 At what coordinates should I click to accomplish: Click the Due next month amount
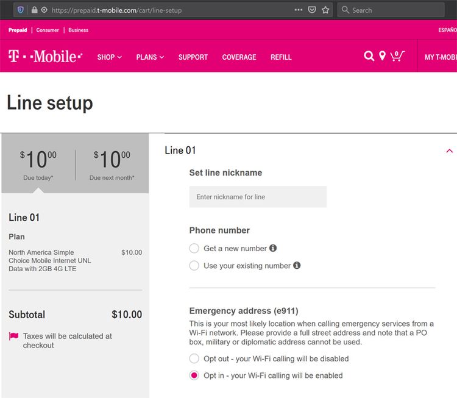(x=112, y=159)
